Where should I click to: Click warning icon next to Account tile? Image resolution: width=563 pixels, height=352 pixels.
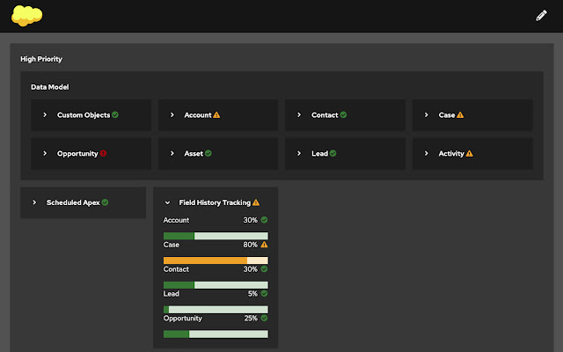pos(216,115)
